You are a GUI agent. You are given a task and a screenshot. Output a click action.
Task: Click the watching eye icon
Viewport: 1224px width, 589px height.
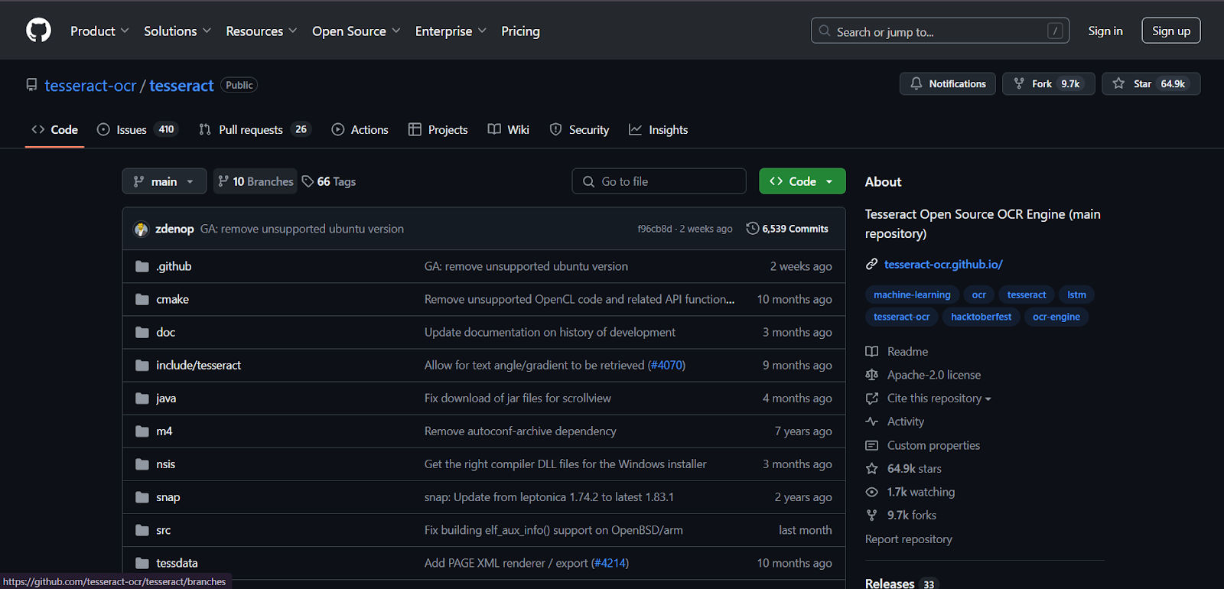[871, 492]
